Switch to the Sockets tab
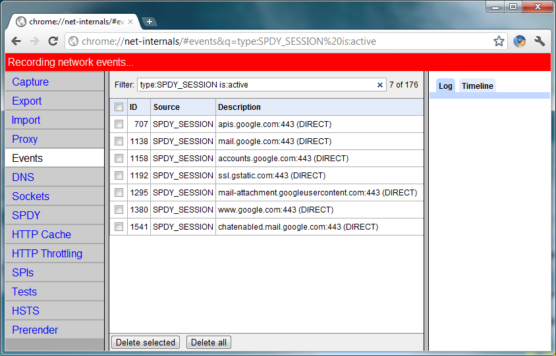The width and height of the screenshot is (556, 356). click(55, 196)
